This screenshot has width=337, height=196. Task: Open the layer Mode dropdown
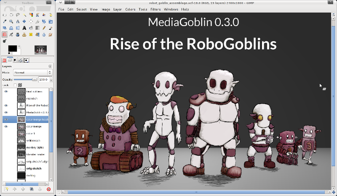(x=33, y=73)
